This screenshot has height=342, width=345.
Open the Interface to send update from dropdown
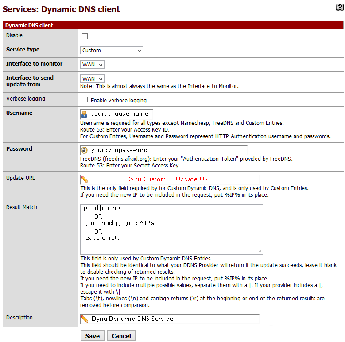coord(92,79)
